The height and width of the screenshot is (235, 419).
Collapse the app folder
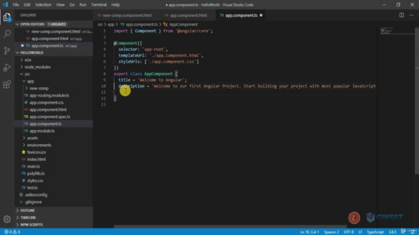tap(54, 81)
